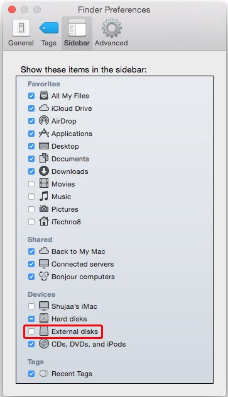
Task: Click the Connected servers monitor icon
Action: tap(44, 264)
